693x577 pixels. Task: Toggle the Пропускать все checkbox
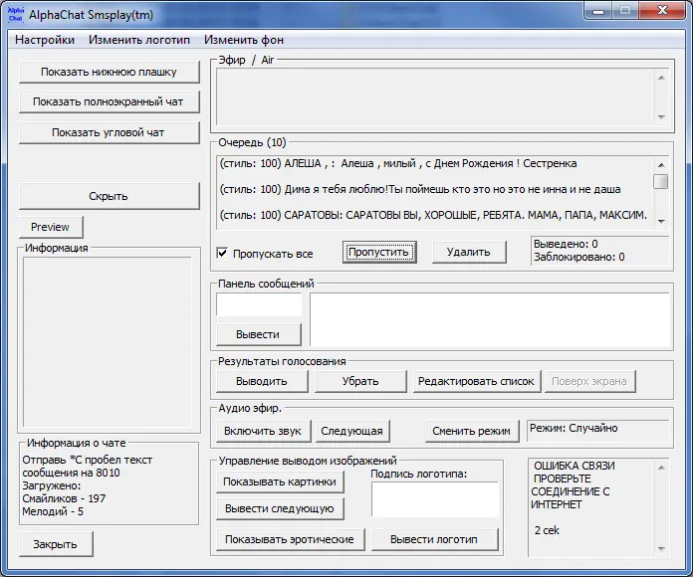[x=222, y=254]
